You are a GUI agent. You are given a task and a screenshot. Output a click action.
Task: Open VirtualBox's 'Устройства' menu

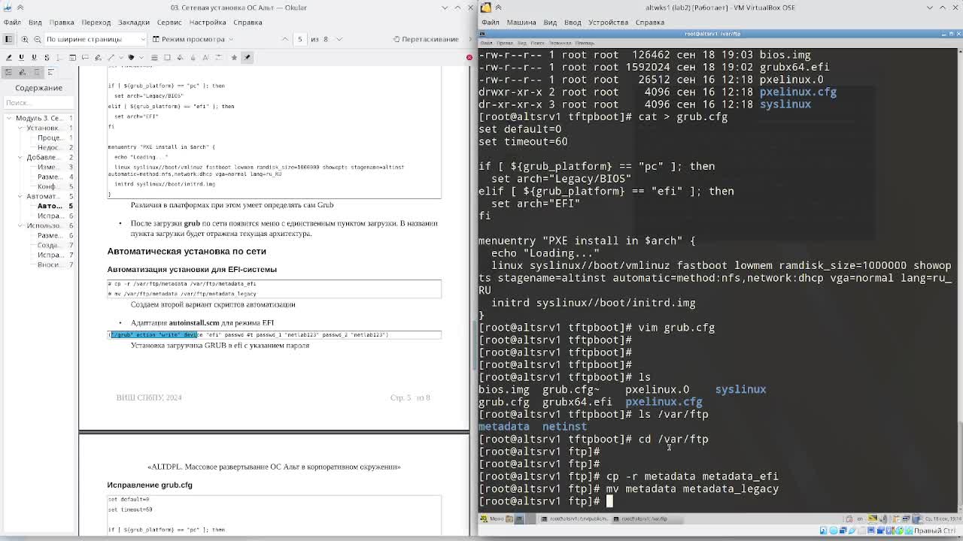click(608, 22)
